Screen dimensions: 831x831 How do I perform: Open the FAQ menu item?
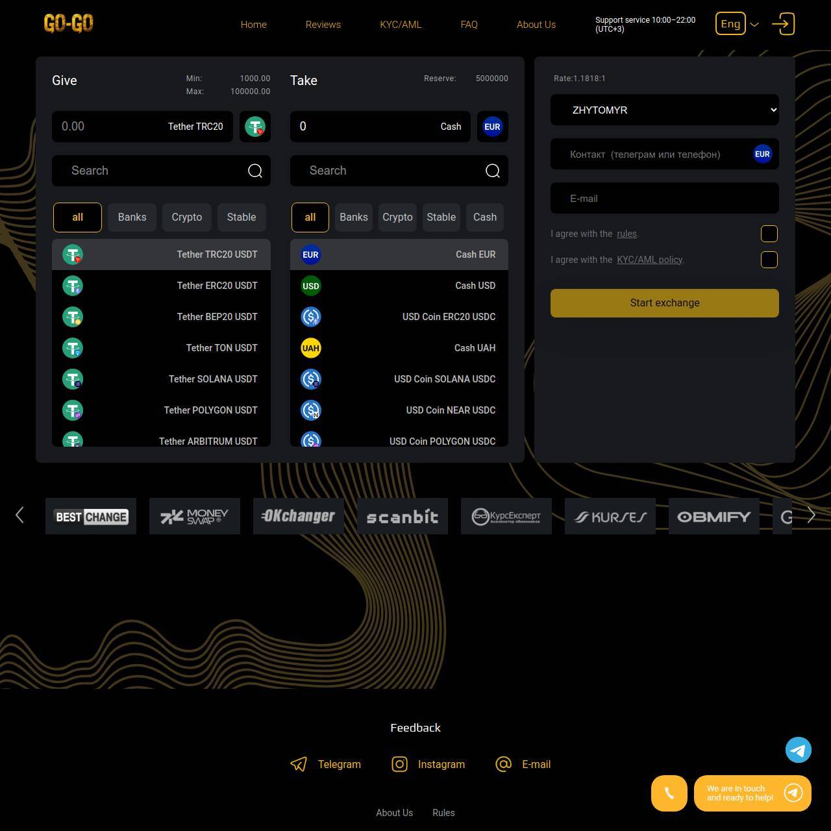tap(469, 25)
